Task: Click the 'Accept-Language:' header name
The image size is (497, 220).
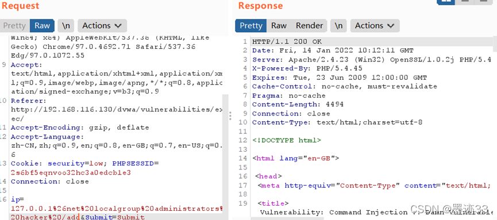Action: (47, 137)
